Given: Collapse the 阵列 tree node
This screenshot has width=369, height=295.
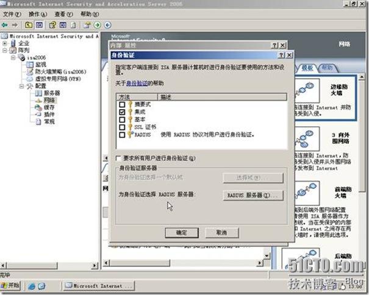Looking at the screenshot, I should click(x=5, y=51).
